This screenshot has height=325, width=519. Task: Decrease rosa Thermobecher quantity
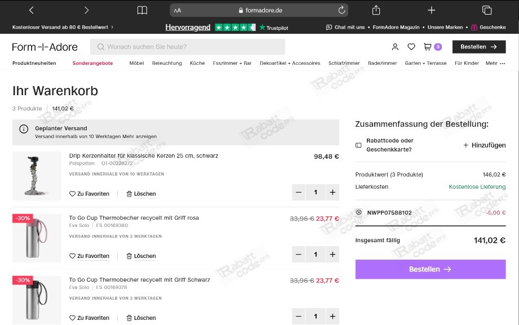[299, 255]
